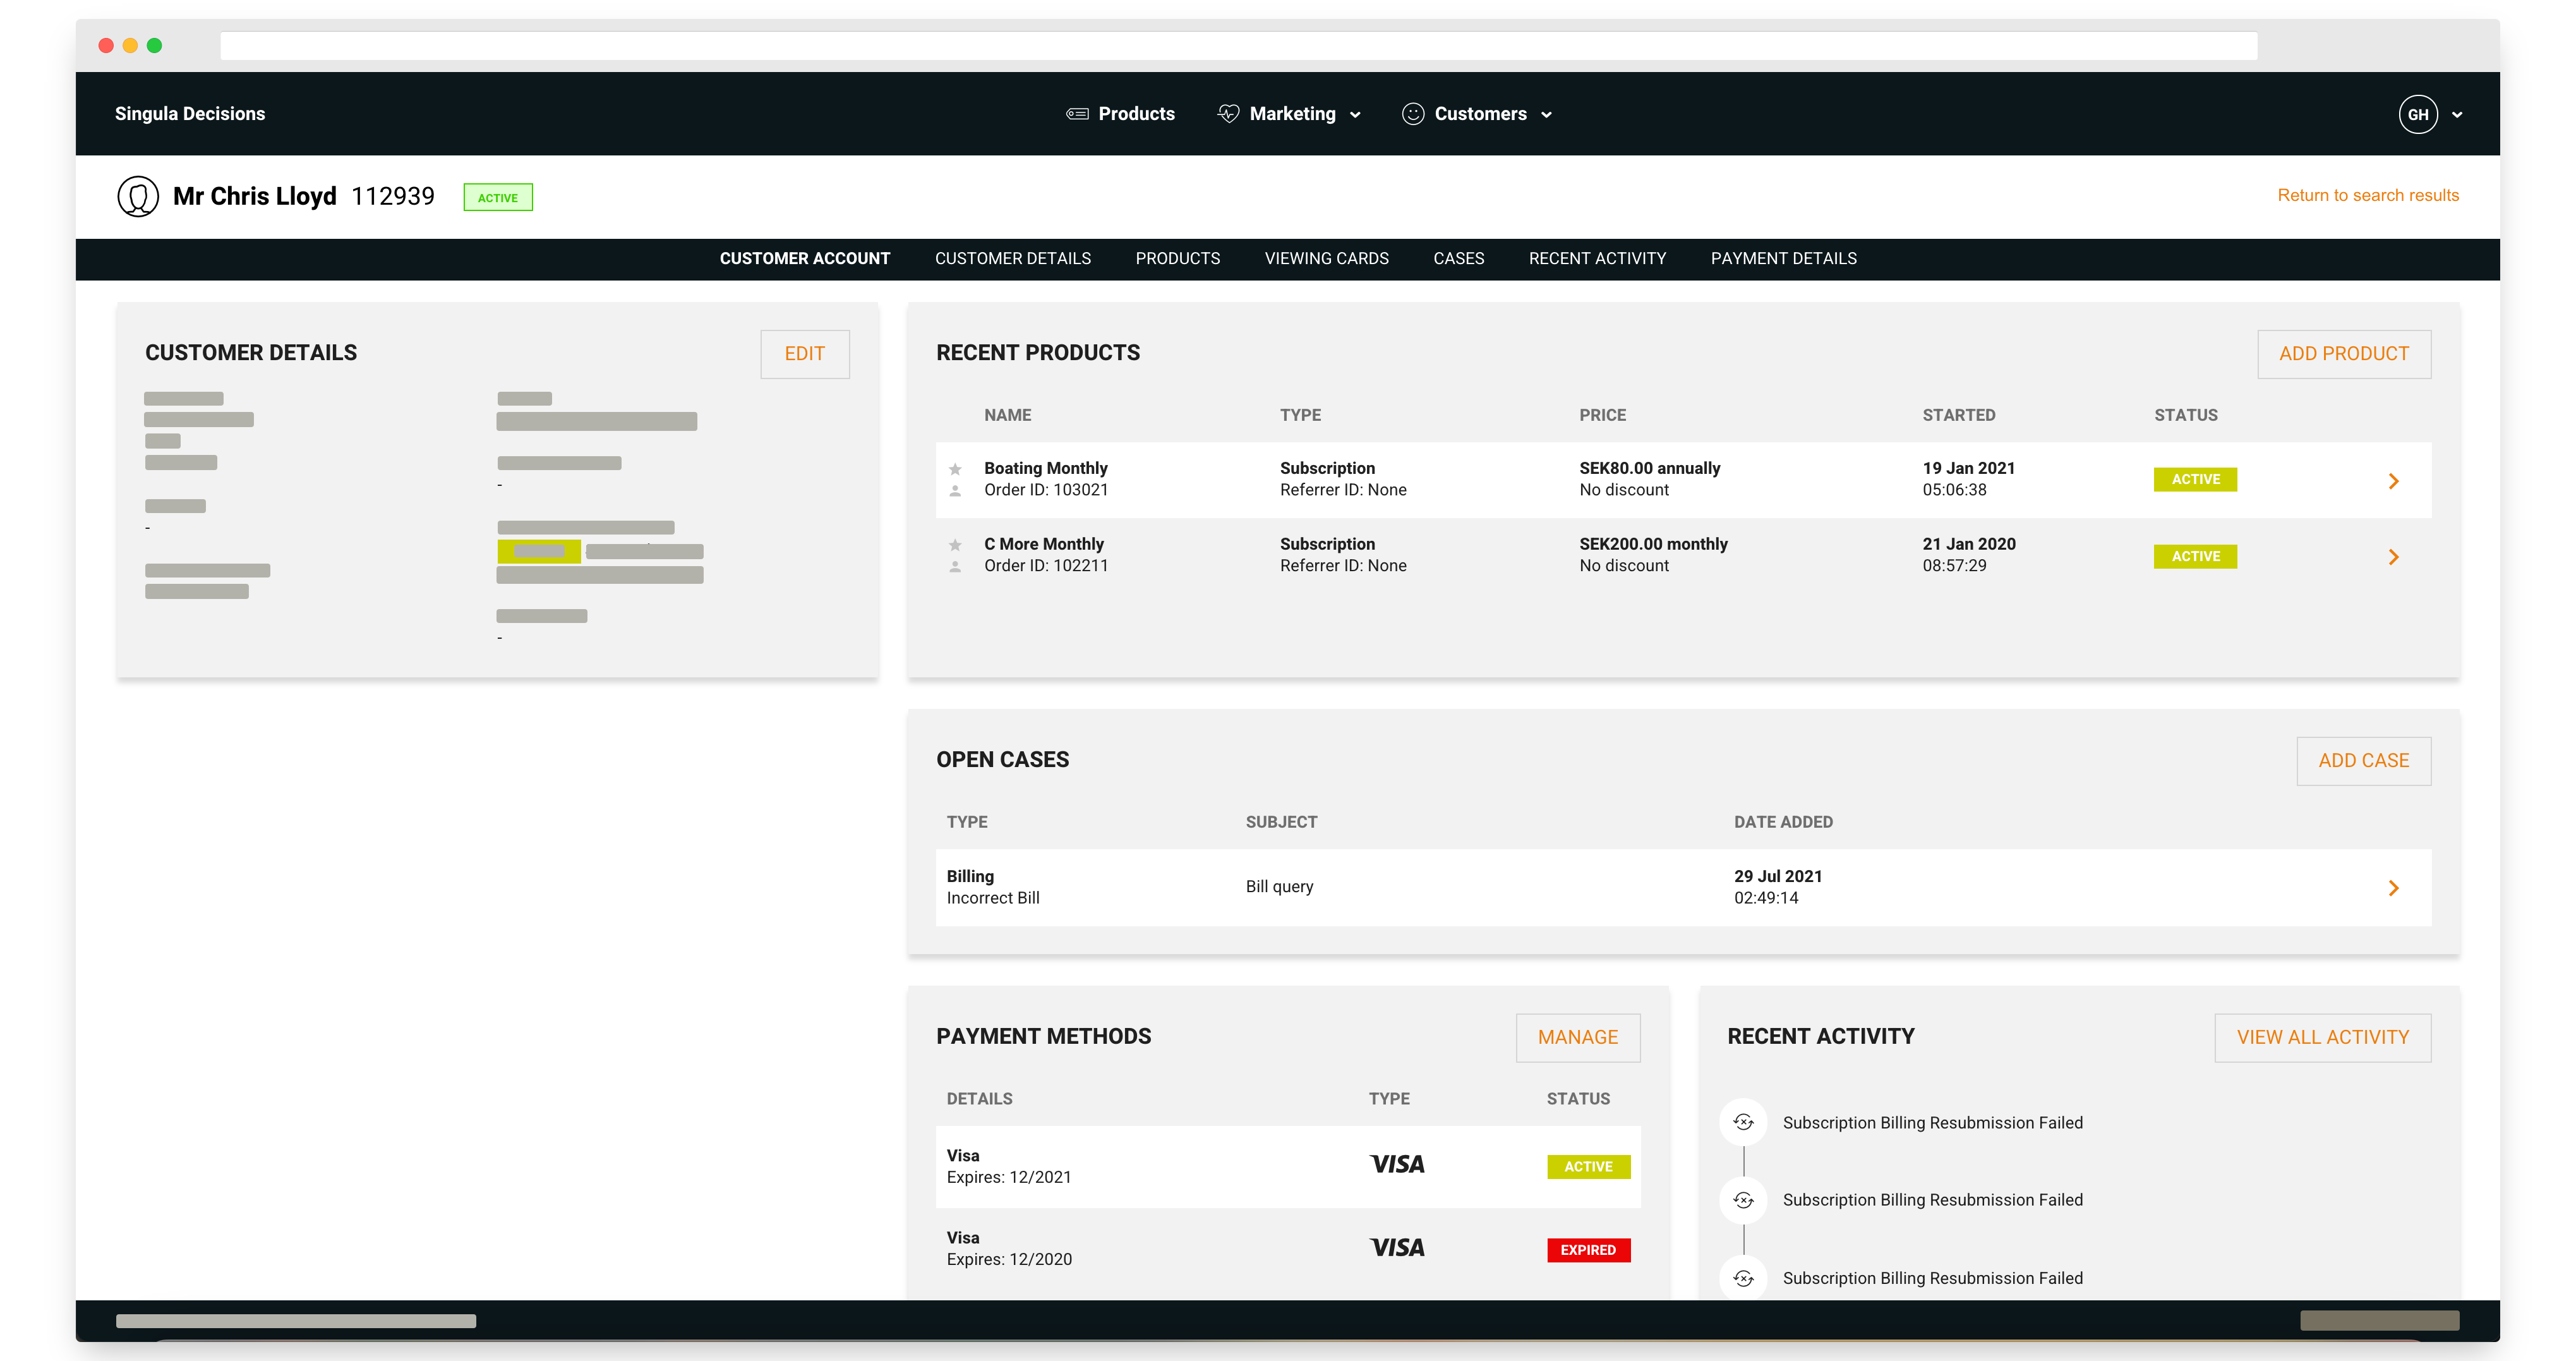Switch to the Customer Details tab
The image size is (2576, 1361).
click(x=1012, y=258)
